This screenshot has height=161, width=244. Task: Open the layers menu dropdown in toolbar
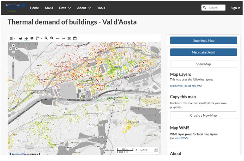coord(12,38)
